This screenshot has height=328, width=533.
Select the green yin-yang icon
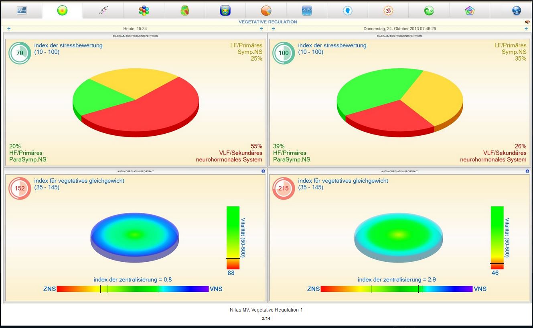[429, 10]
